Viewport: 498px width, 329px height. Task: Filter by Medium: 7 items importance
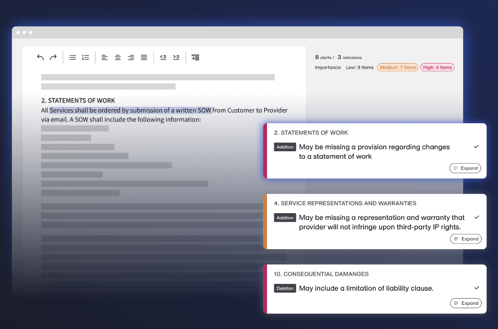pos(397,67)
